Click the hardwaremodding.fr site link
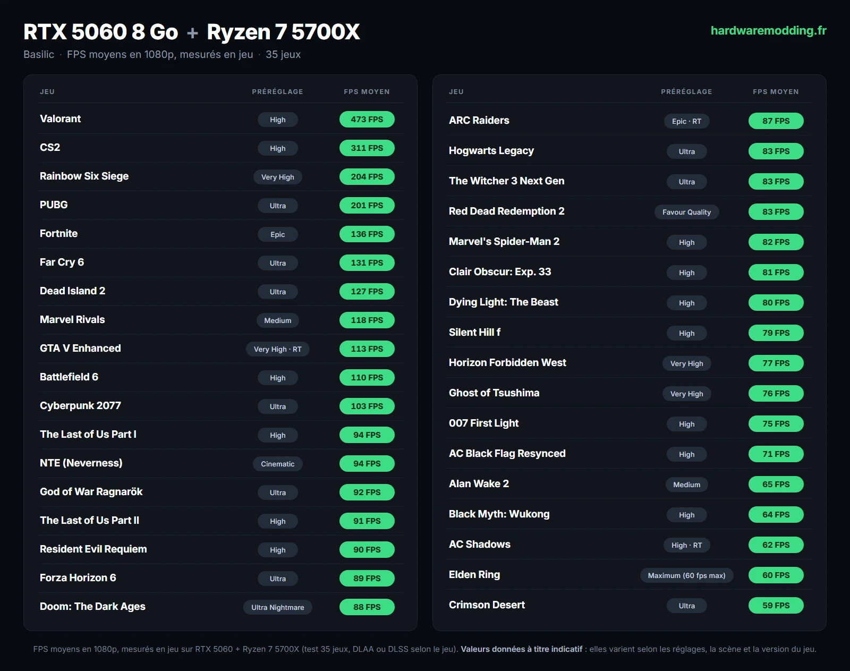850x671 pixels. coord(768,31)
